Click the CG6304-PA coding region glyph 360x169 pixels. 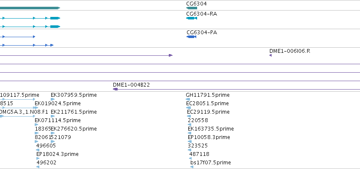(x=191, y=37)
